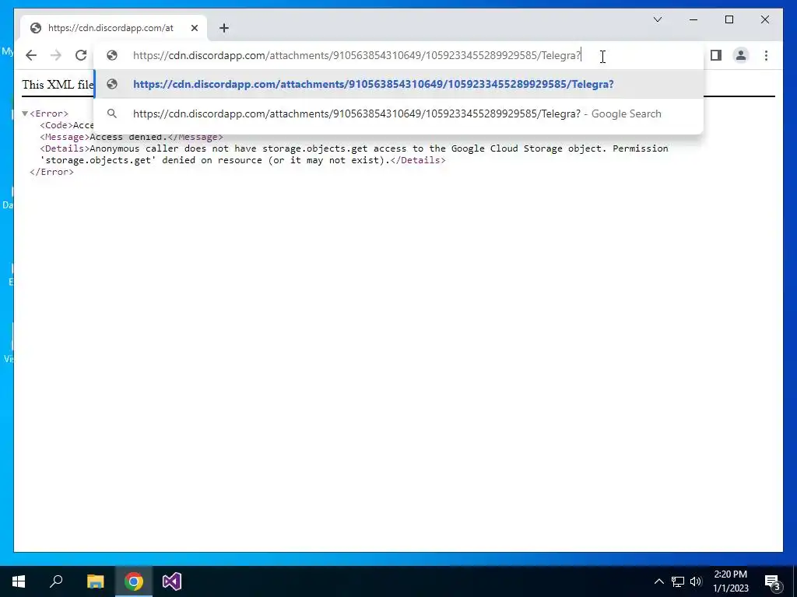Open the Windows Start menu

pos(19,581)
